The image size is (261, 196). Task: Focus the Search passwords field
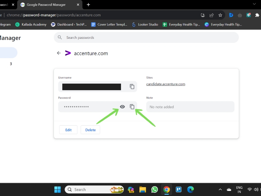coord(146,38)
